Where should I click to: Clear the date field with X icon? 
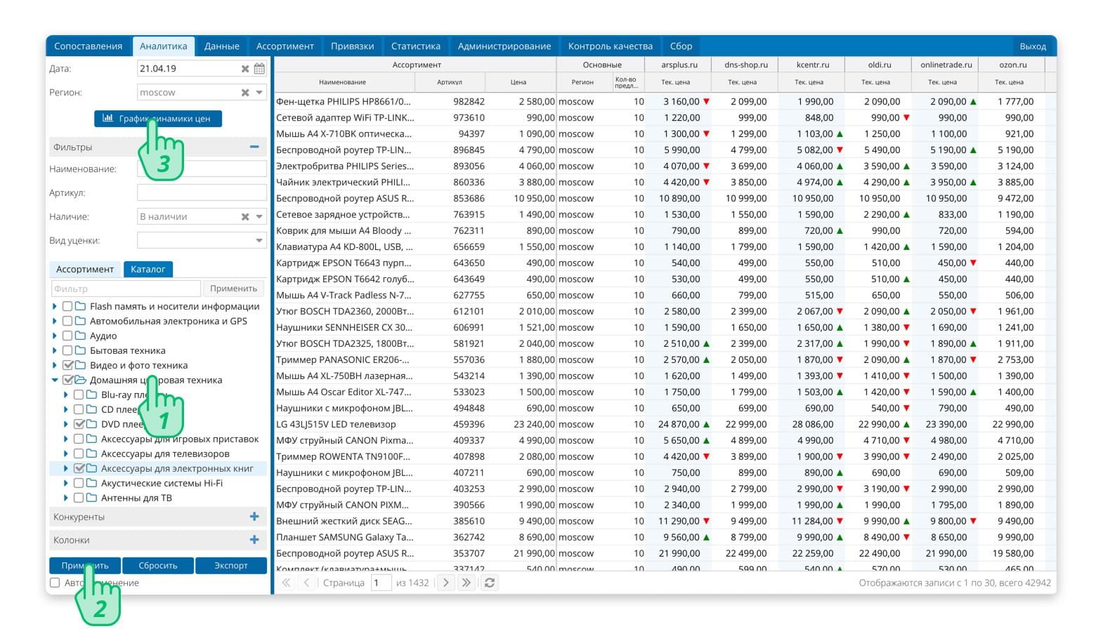[245, 69]
